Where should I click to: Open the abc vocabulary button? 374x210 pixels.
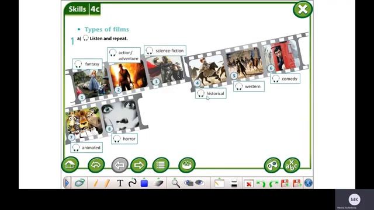pos(292,165)
